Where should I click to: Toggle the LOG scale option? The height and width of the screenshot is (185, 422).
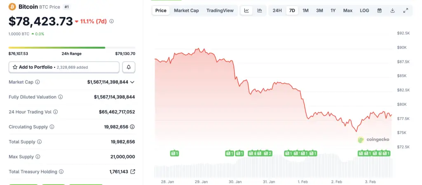tap(364, 10)
